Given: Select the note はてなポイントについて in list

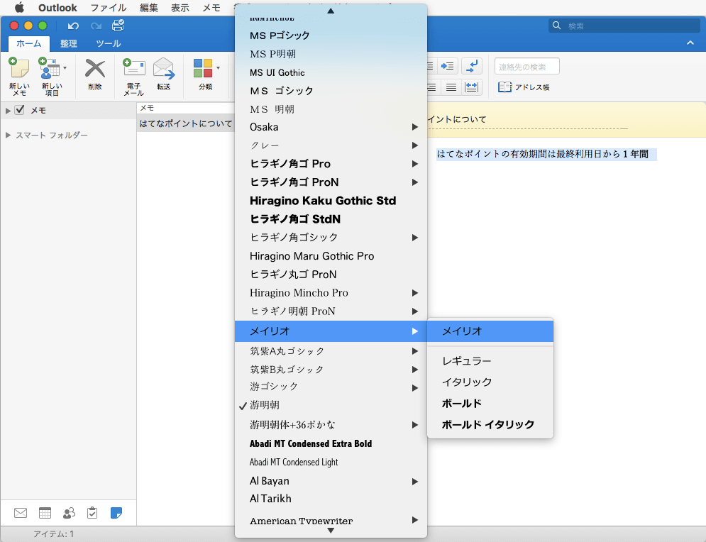Looking at the screenshot, I should point(186,123).
